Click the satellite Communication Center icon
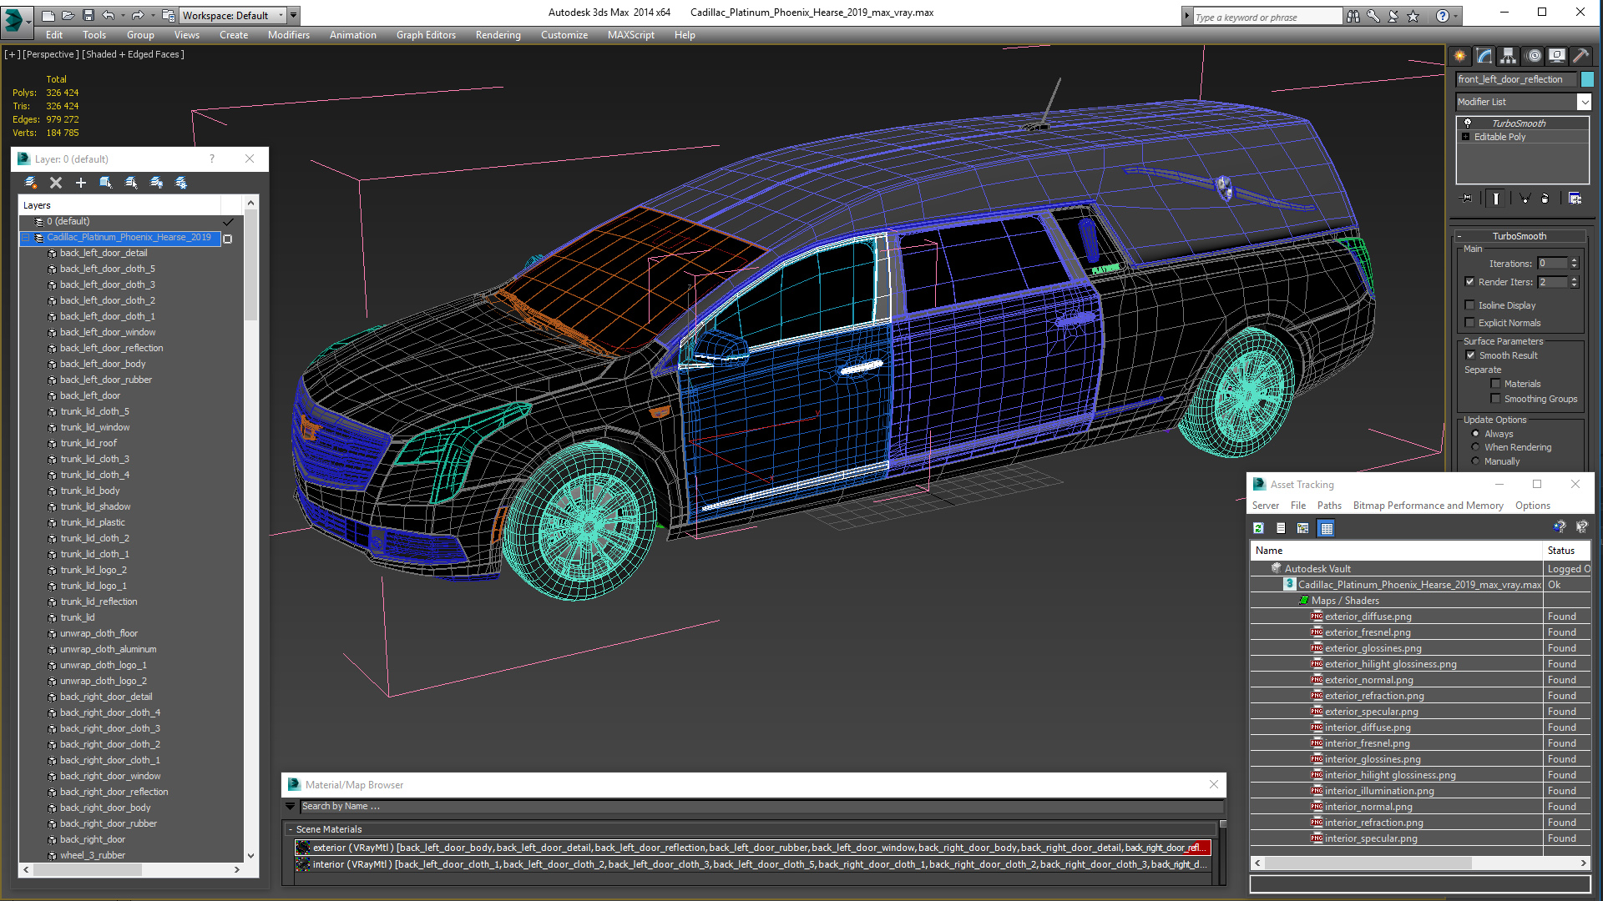Screen dimensions: 1603x901 [x=1393, y=16]
